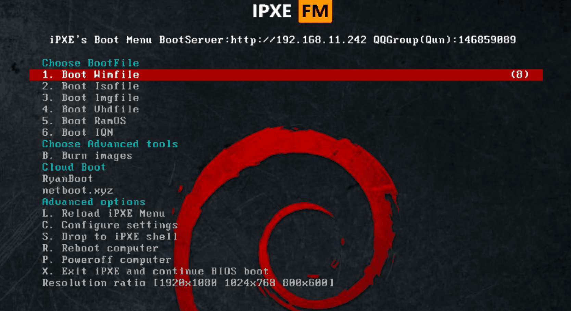Open Configure settings

pos(110,225)
